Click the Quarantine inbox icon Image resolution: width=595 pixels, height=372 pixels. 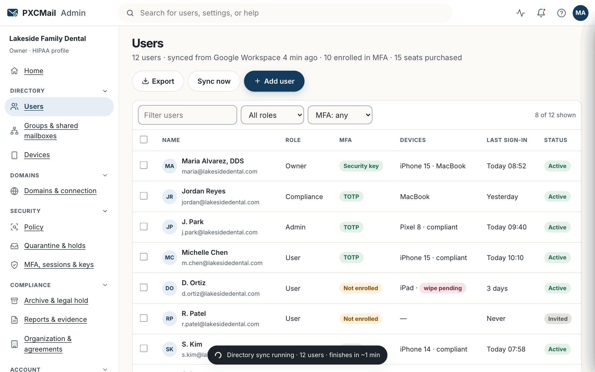[x=14, y=246]
